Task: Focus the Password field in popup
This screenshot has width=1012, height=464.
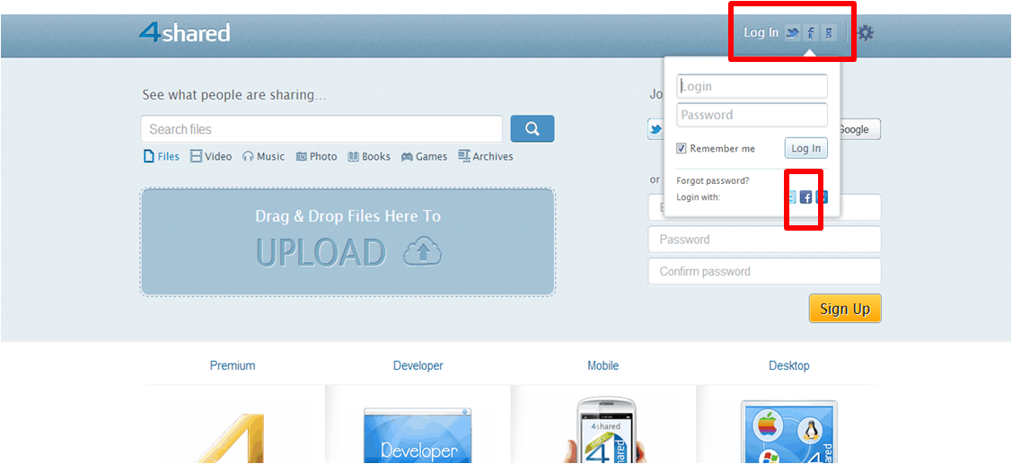Action: pos(752,115)
